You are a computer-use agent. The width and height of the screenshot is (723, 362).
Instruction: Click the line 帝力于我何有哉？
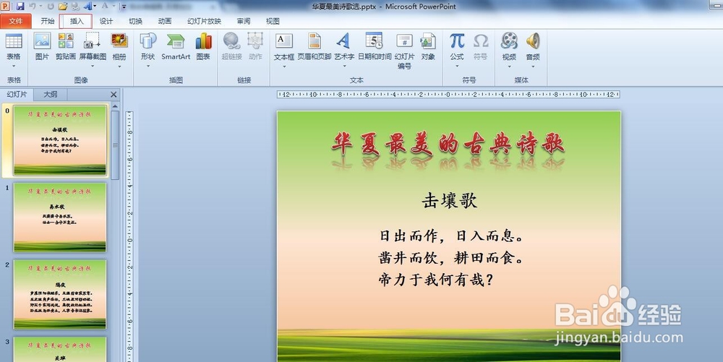pos(436,280)
